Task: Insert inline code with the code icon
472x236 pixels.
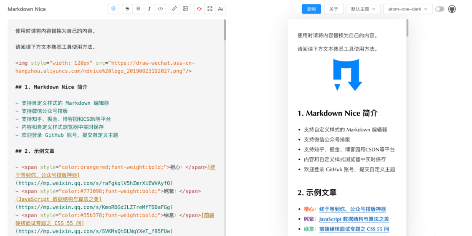Action: (x=160, y=9)
